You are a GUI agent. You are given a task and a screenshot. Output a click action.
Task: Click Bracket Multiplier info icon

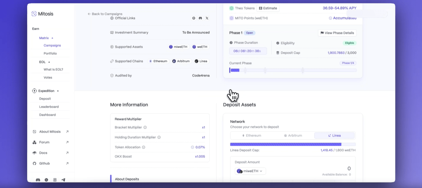pyautogui.click(x=145, y=127)
